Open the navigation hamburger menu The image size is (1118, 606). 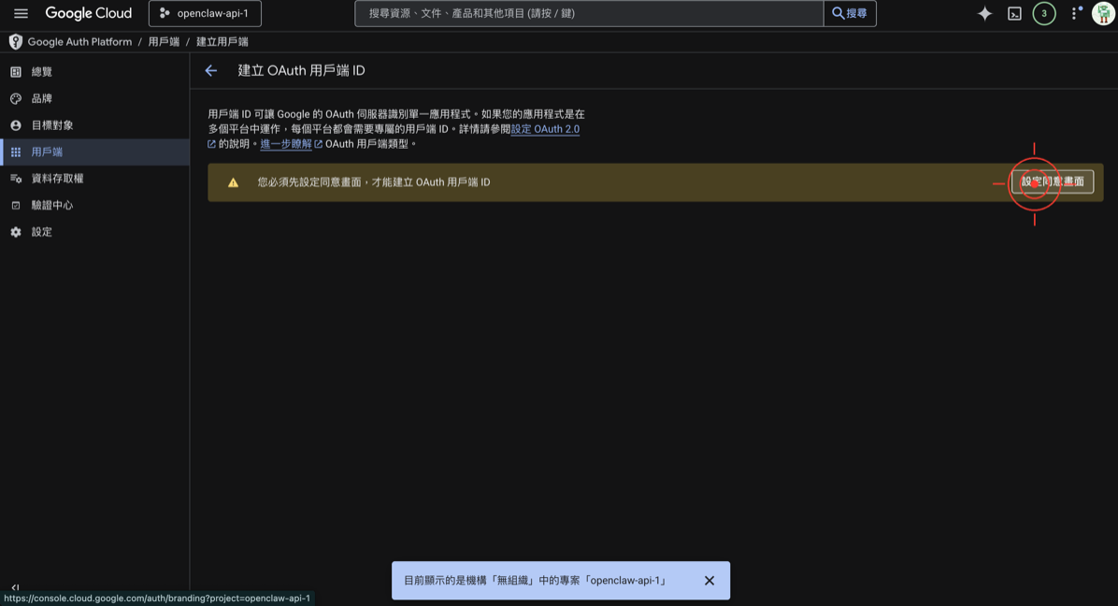[x=21, y=13]
